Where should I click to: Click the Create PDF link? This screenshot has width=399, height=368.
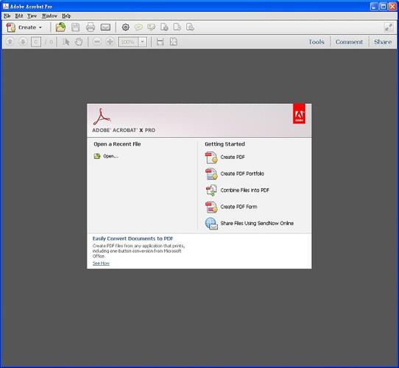233,158
